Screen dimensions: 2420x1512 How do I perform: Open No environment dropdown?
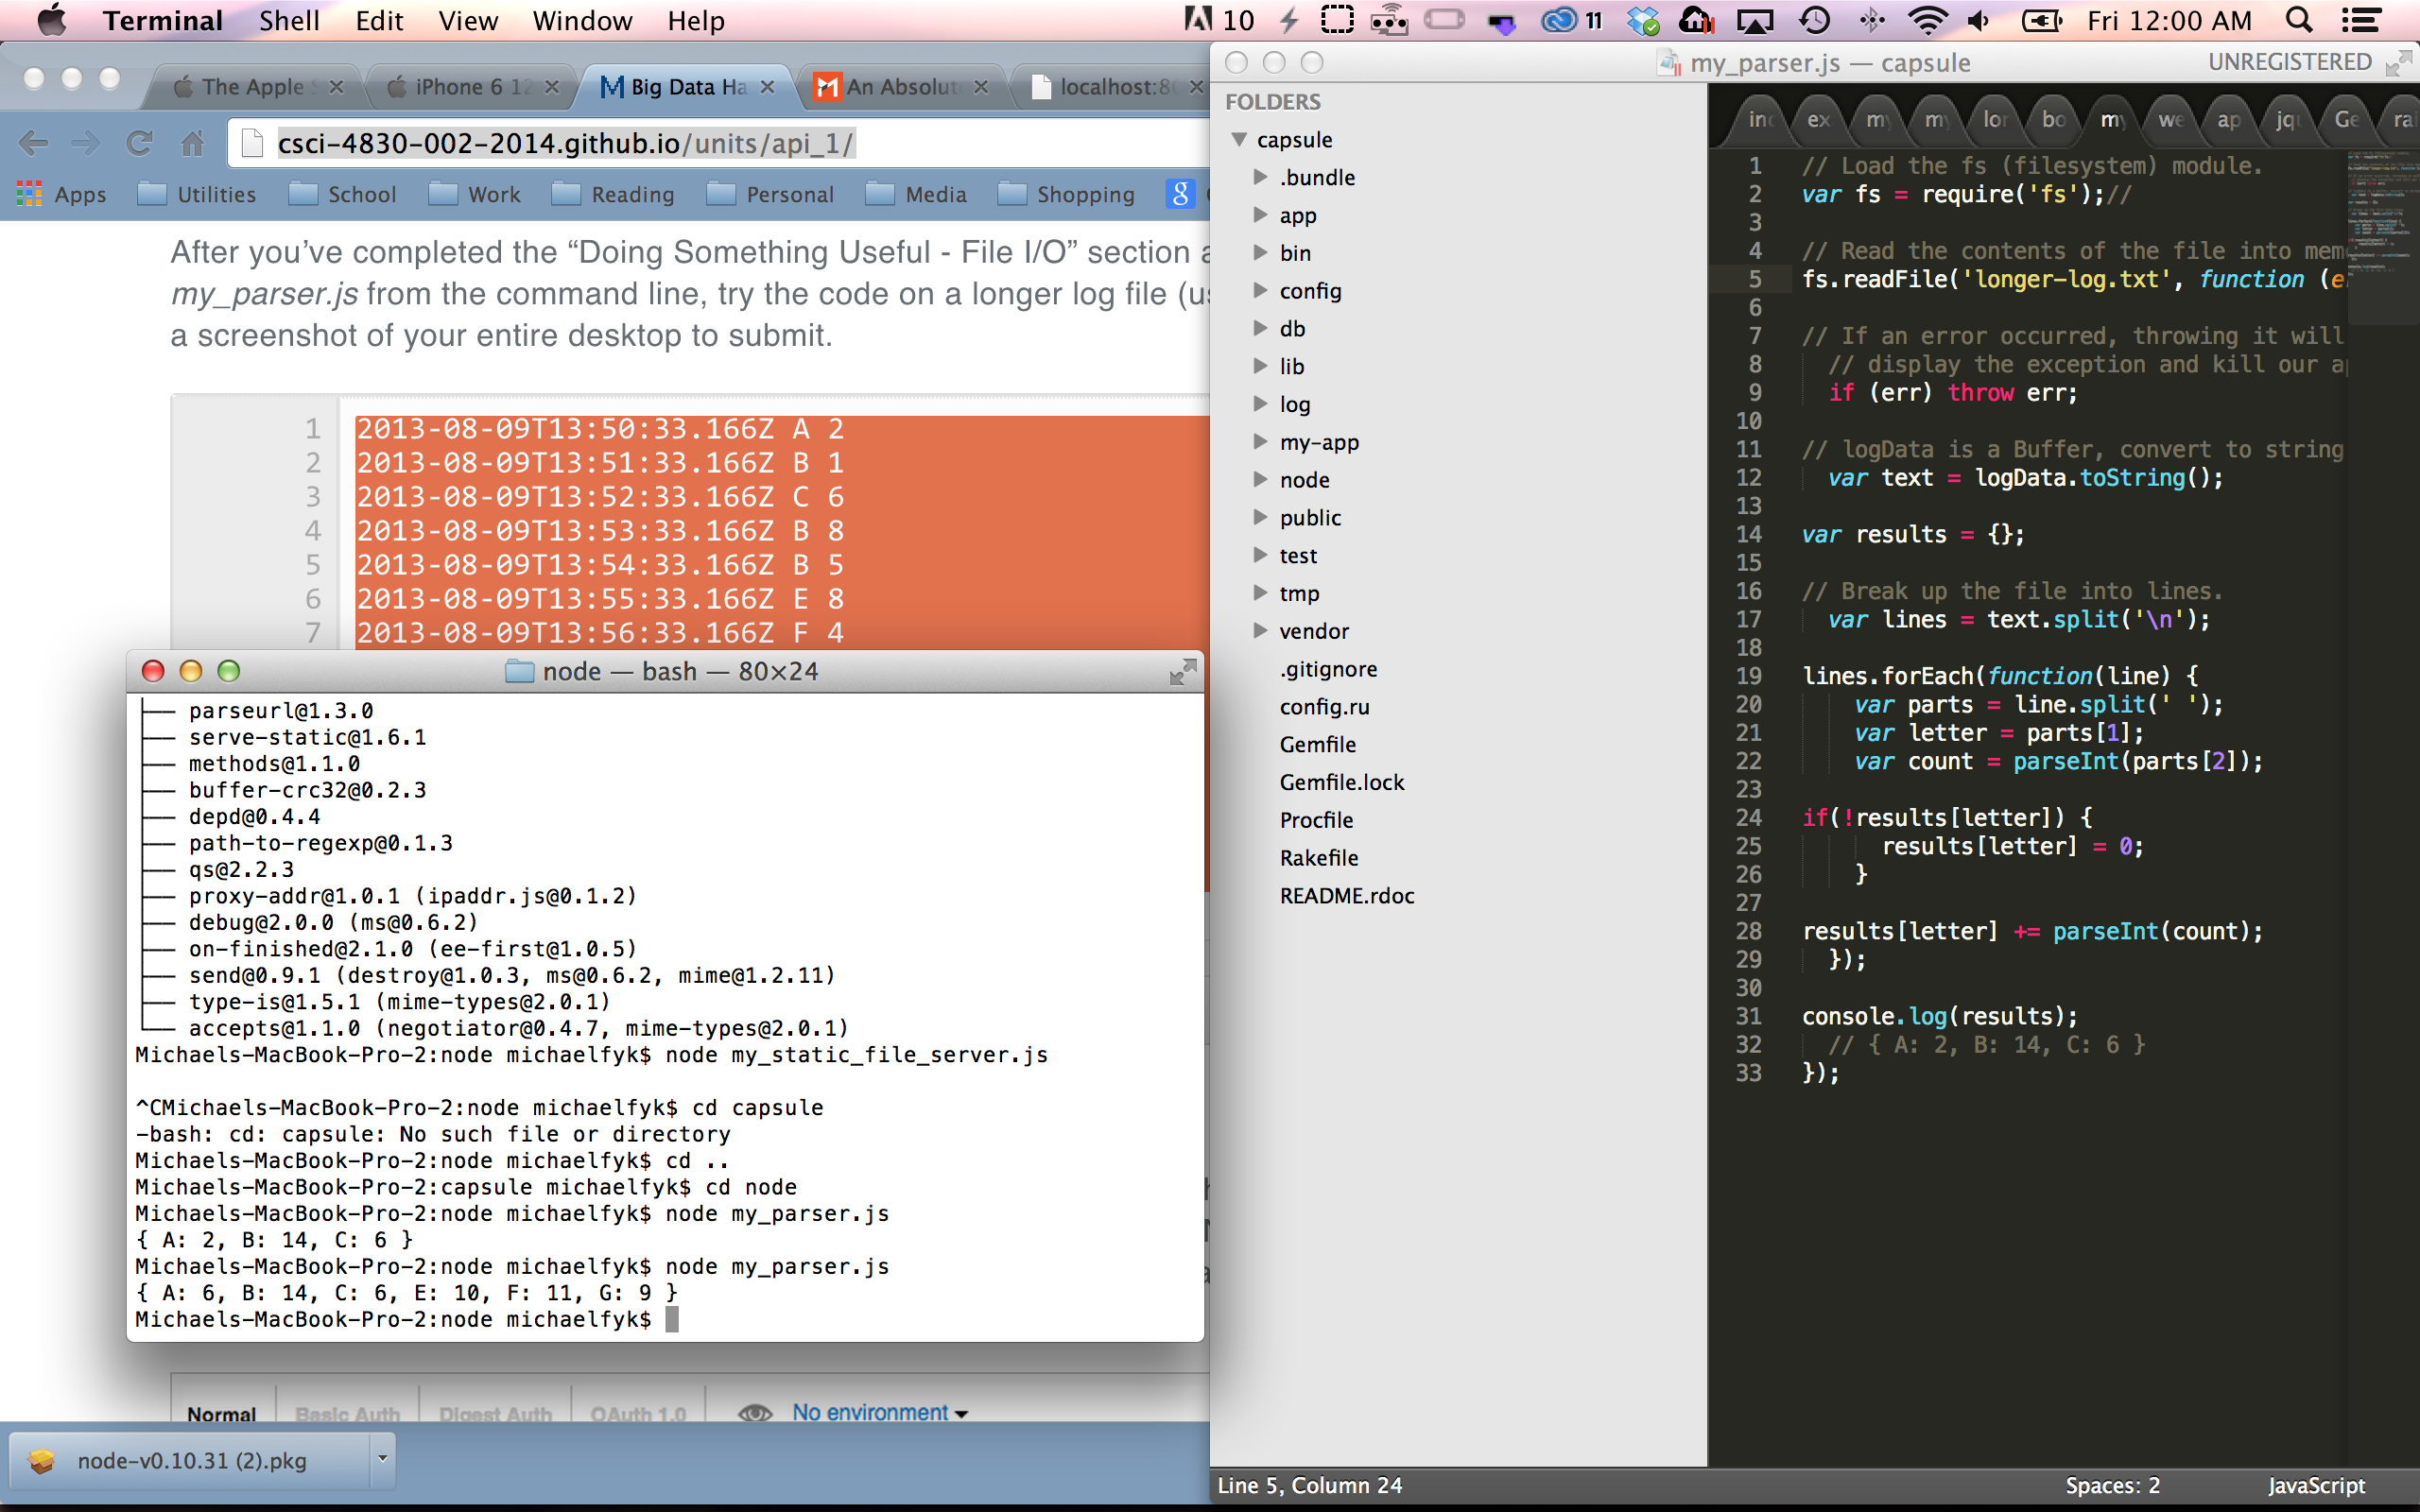click(x=880, y=1412)
